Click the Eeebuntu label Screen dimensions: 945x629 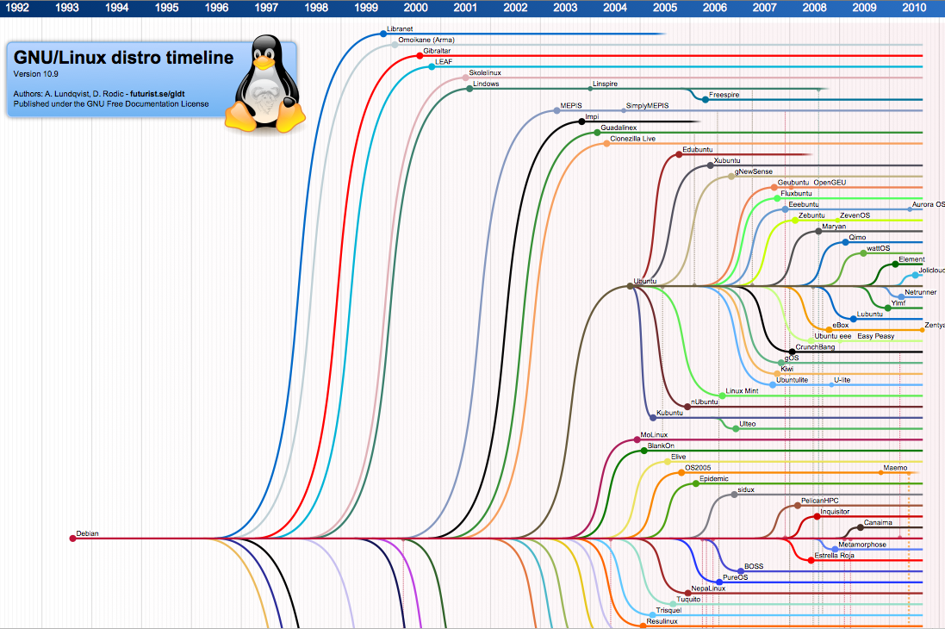point(804,204)
